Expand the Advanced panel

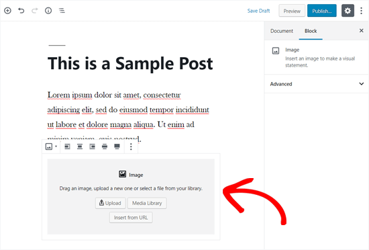317,84
